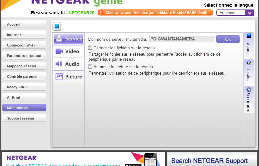Open the Service media tab

click(x=69, y=39)
